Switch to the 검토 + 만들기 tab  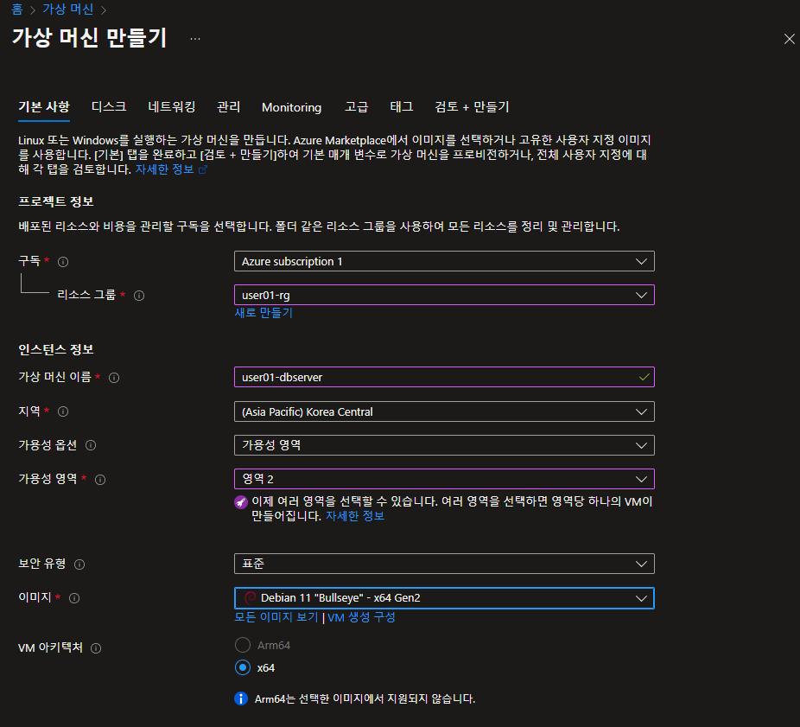472,107
